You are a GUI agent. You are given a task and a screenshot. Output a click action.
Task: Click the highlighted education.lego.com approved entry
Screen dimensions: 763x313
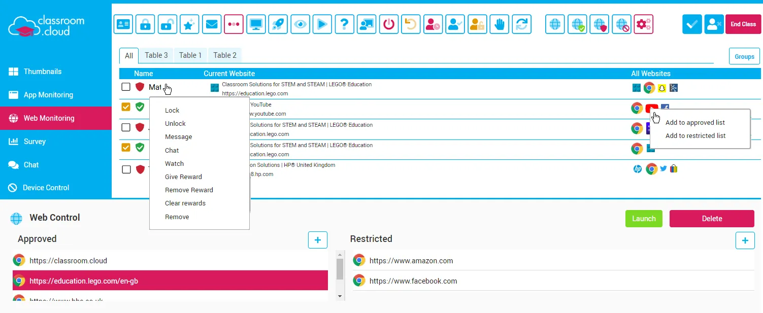[x=170, y=280]
